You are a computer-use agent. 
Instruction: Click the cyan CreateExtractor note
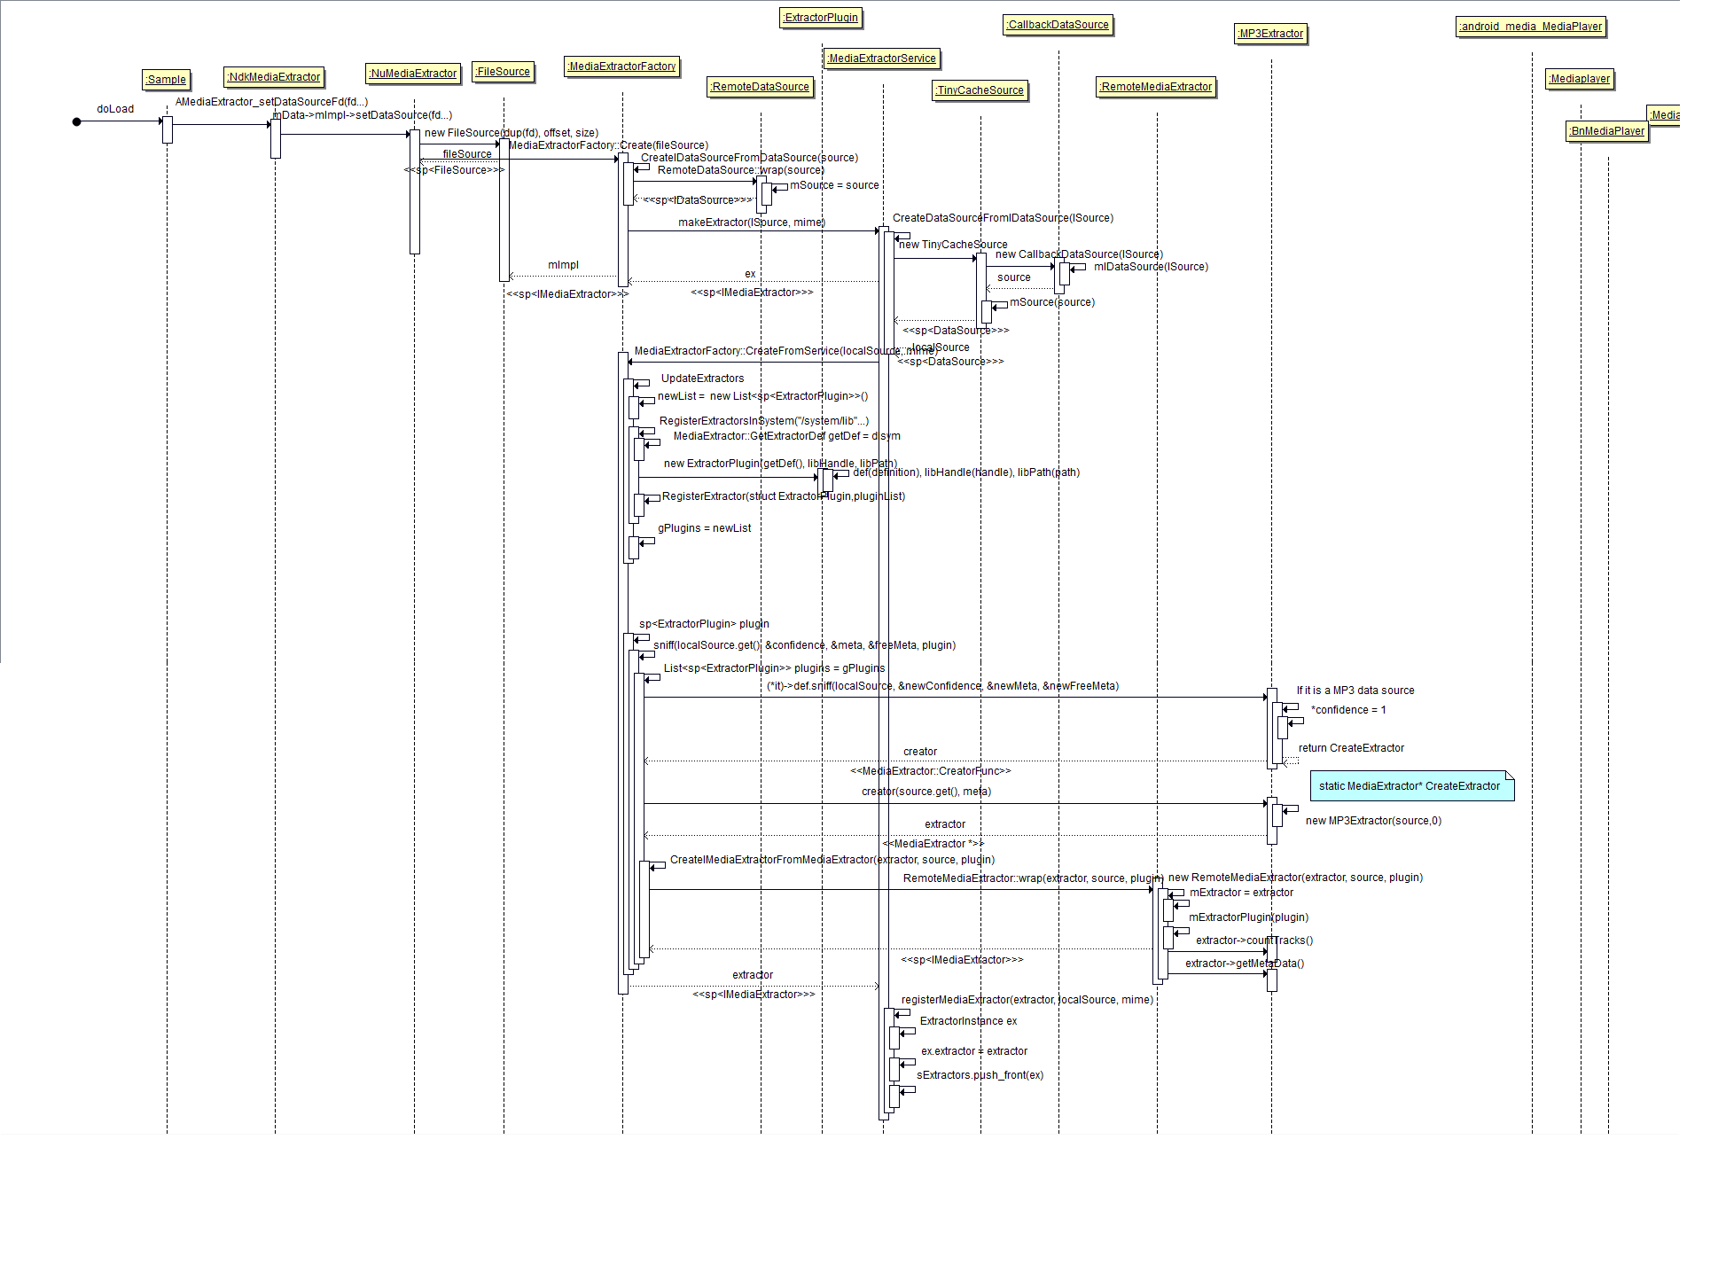(x=1411, y=786)
